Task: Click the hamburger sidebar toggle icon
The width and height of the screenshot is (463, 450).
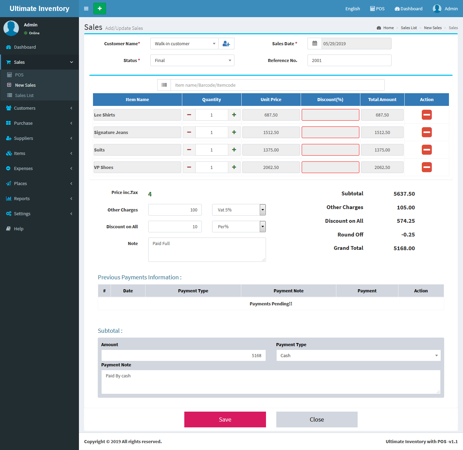Action: tap(86, 9)
